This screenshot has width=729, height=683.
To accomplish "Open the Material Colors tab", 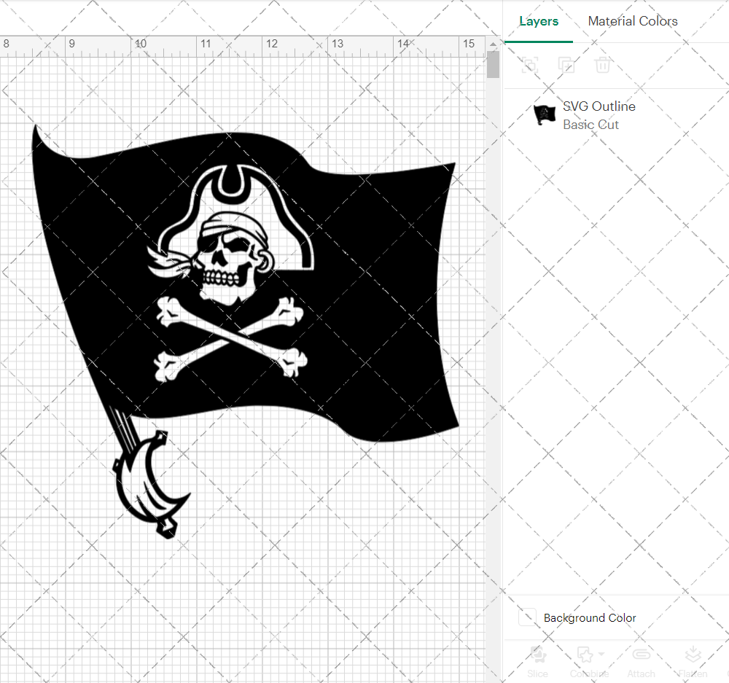I will [x=632, y=21].
